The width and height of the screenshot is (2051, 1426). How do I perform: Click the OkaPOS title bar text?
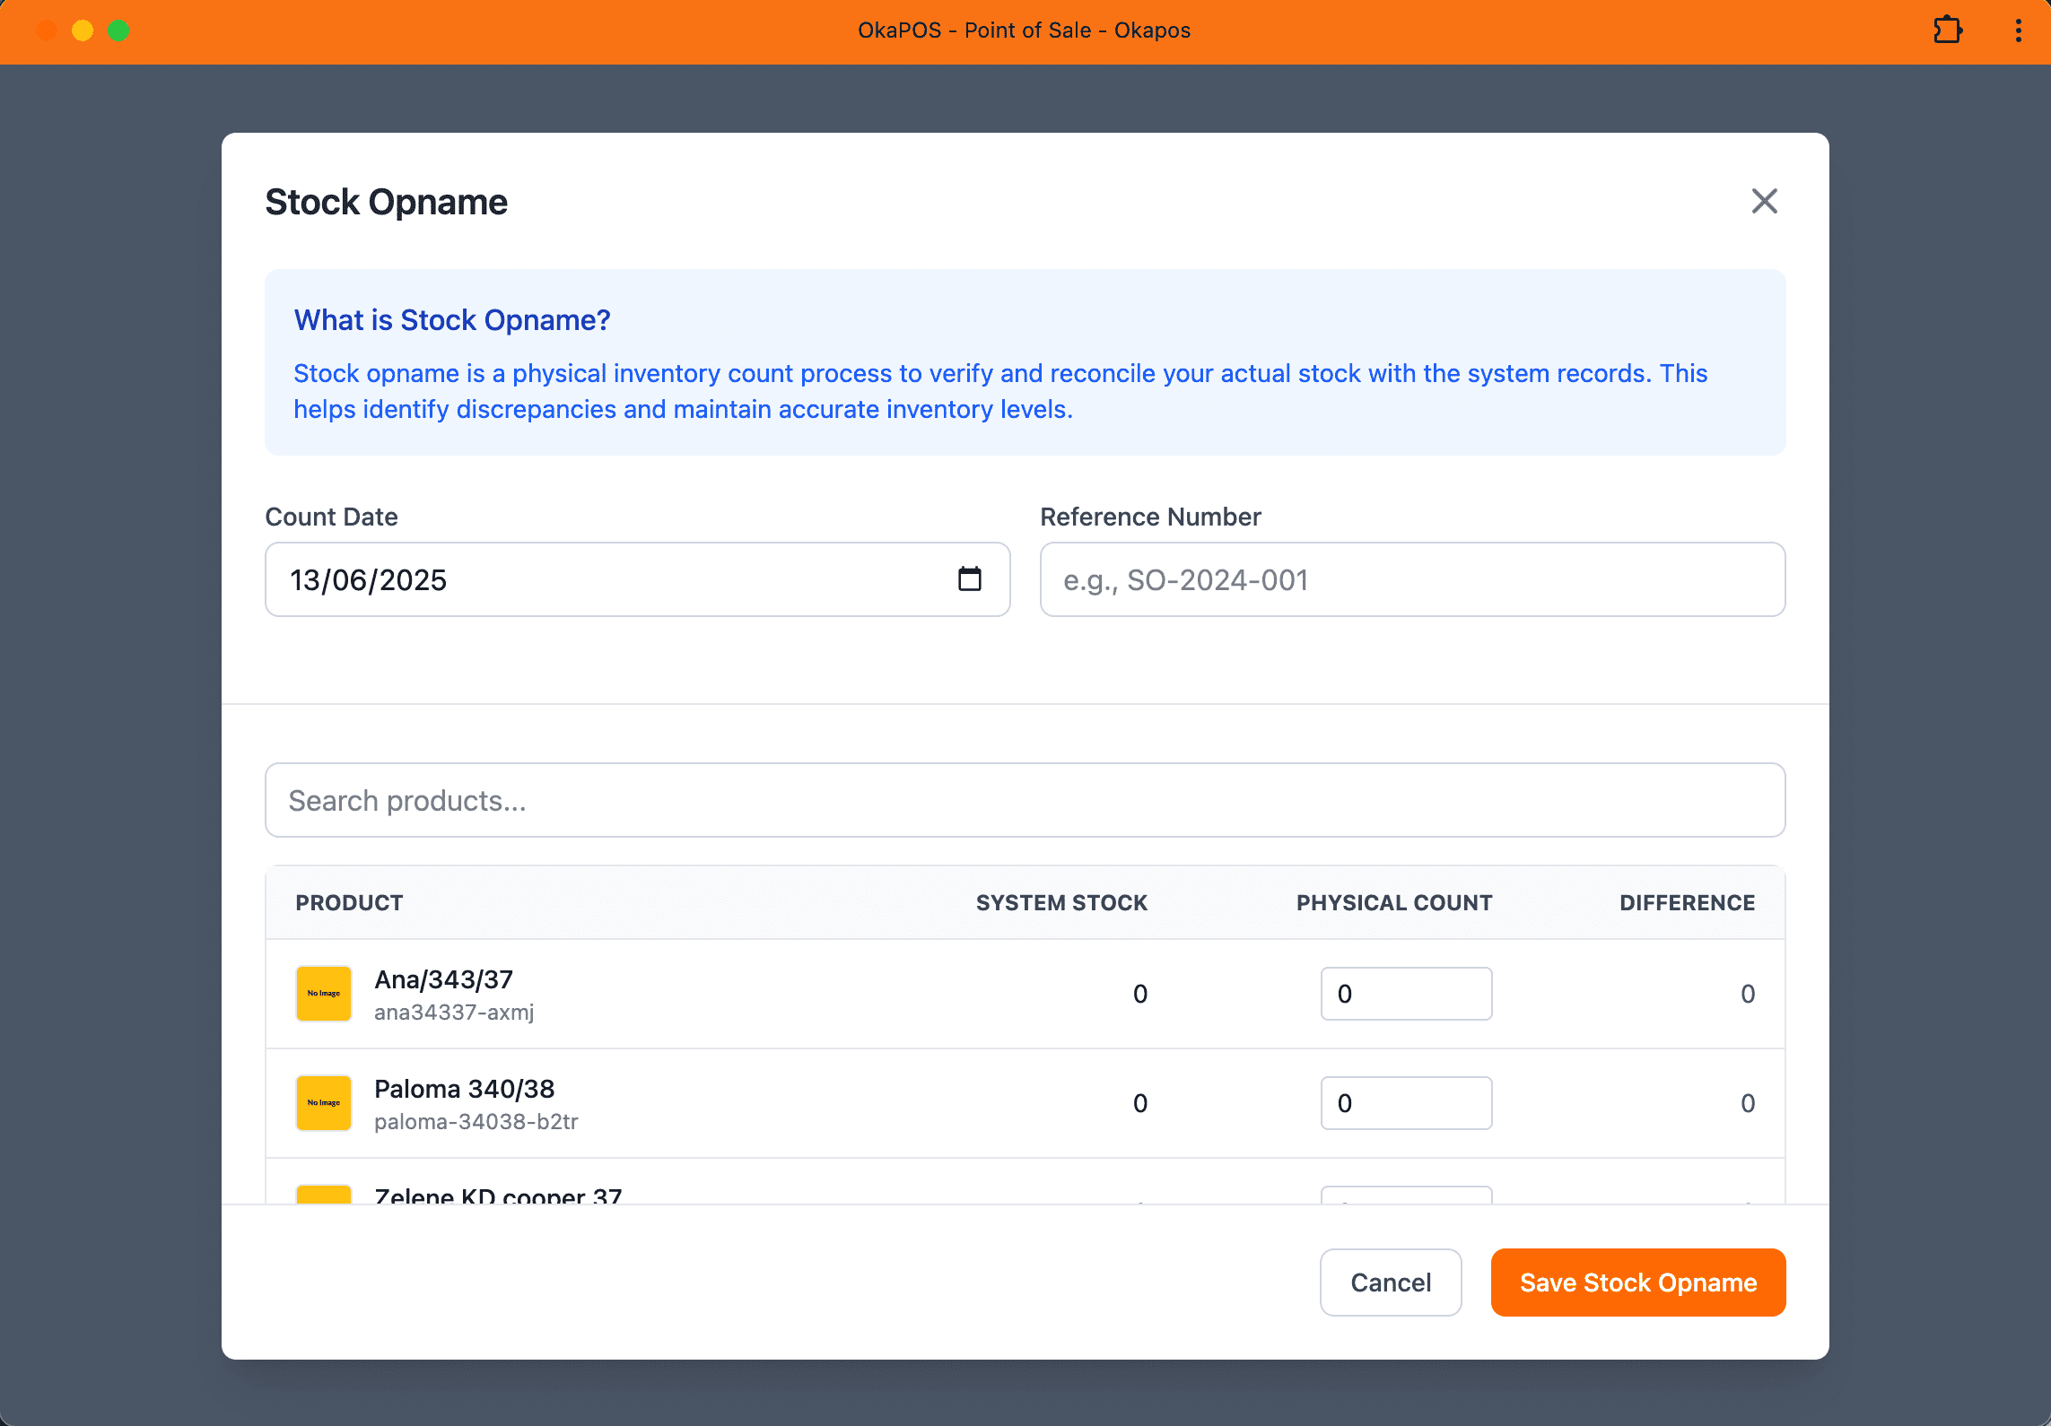pos(1025,30)
